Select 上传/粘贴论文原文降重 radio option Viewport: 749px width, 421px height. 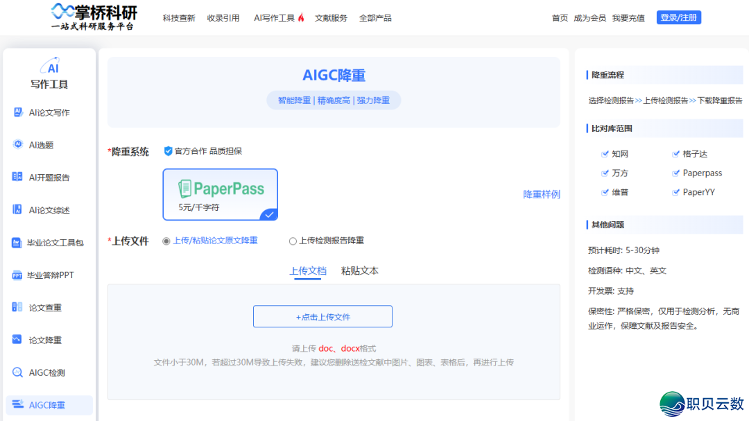[x=166, y=241]
